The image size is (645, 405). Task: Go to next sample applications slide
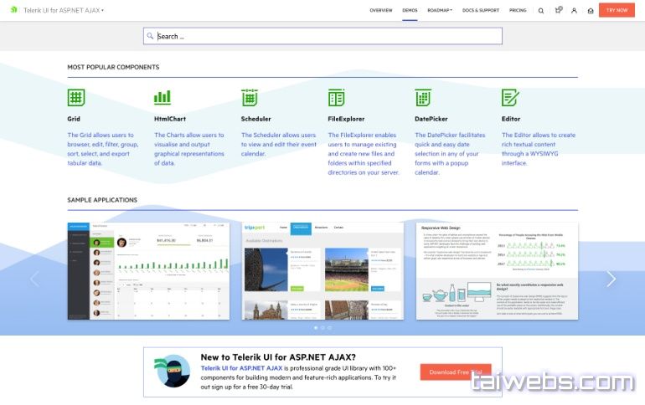tap(611, 279)
